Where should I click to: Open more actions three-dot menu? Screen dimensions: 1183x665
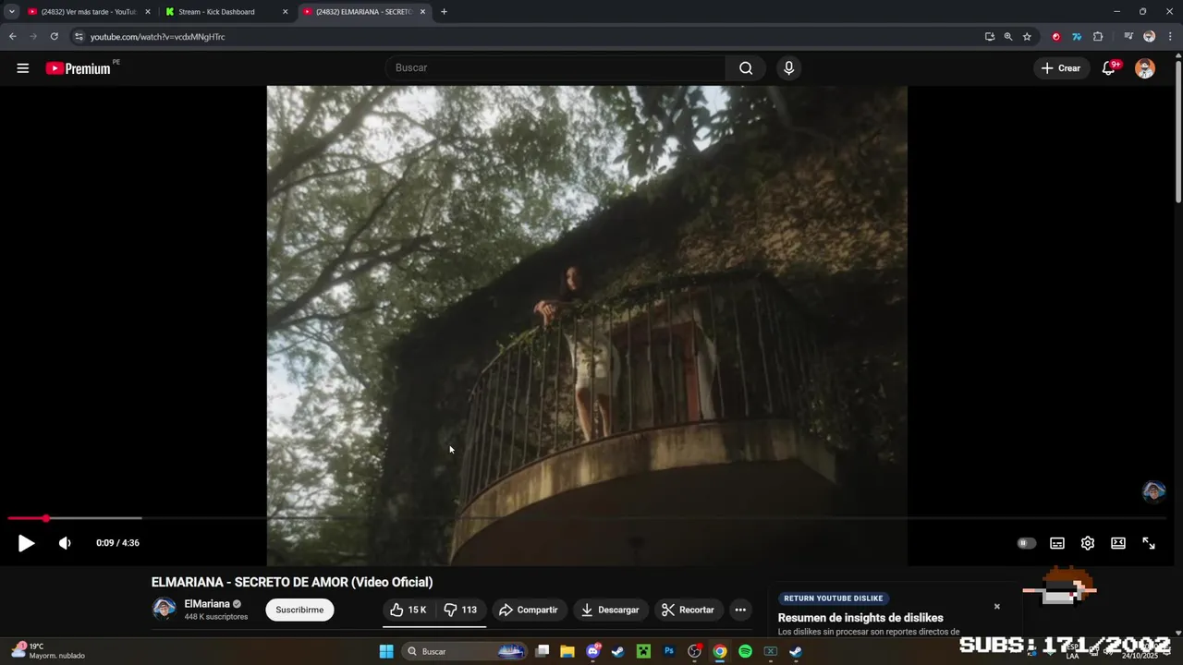pos(740,610)
